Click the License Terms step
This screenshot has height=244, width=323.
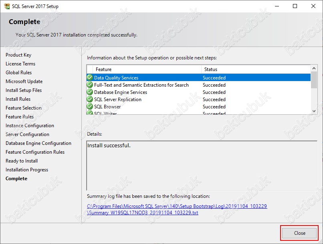[x=20, y=64]
